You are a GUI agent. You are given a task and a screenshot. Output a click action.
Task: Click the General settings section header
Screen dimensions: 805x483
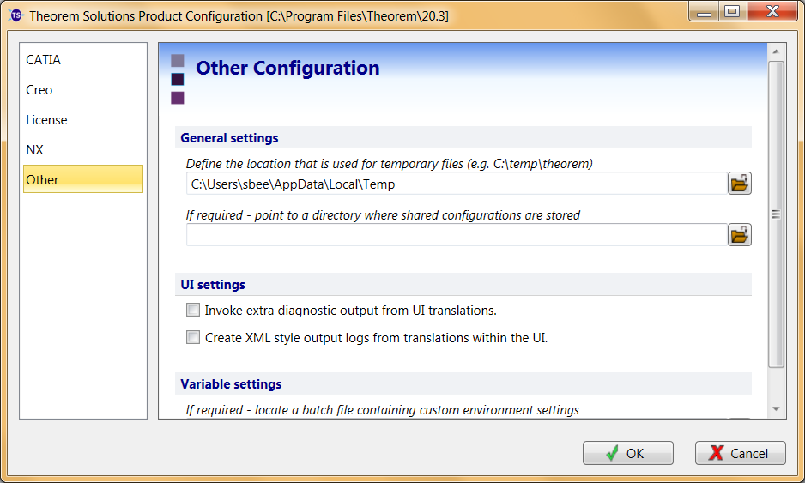coord(463,137)
